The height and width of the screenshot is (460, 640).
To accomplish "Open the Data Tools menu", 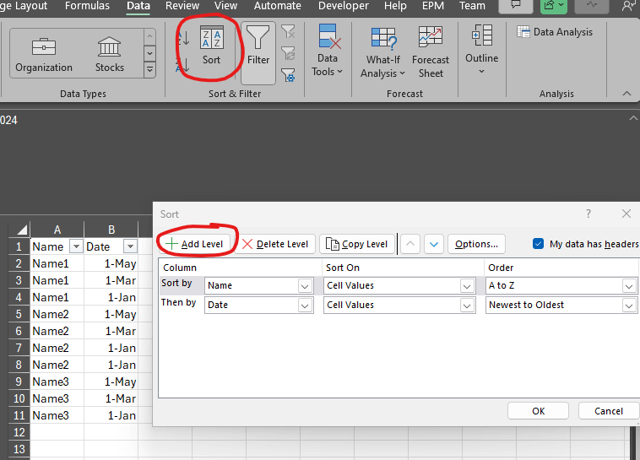I will pos(327,50).
